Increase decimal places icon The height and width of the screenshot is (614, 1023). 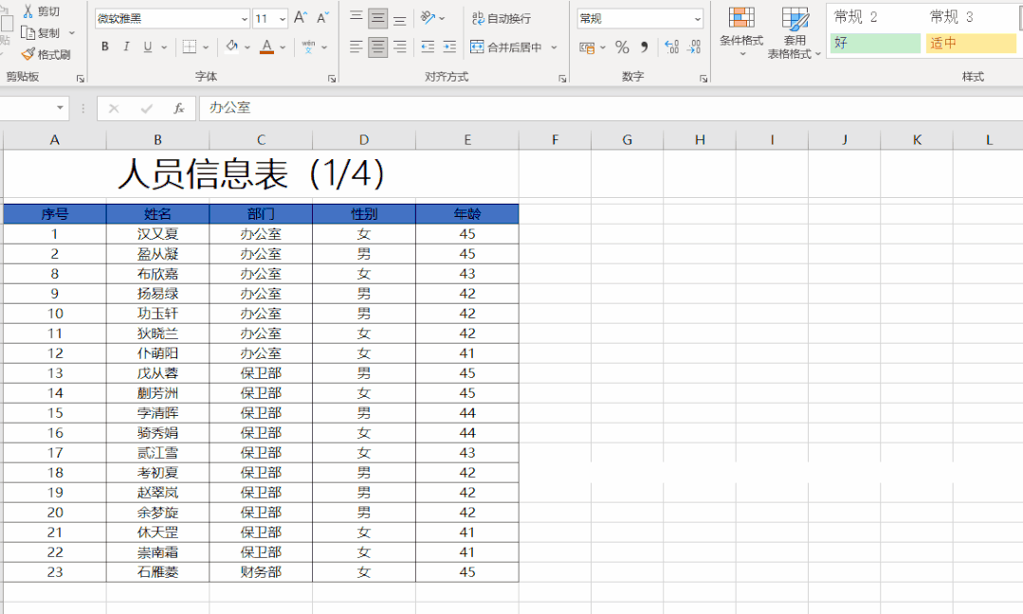pyautogui.click(x=671, y=47)
